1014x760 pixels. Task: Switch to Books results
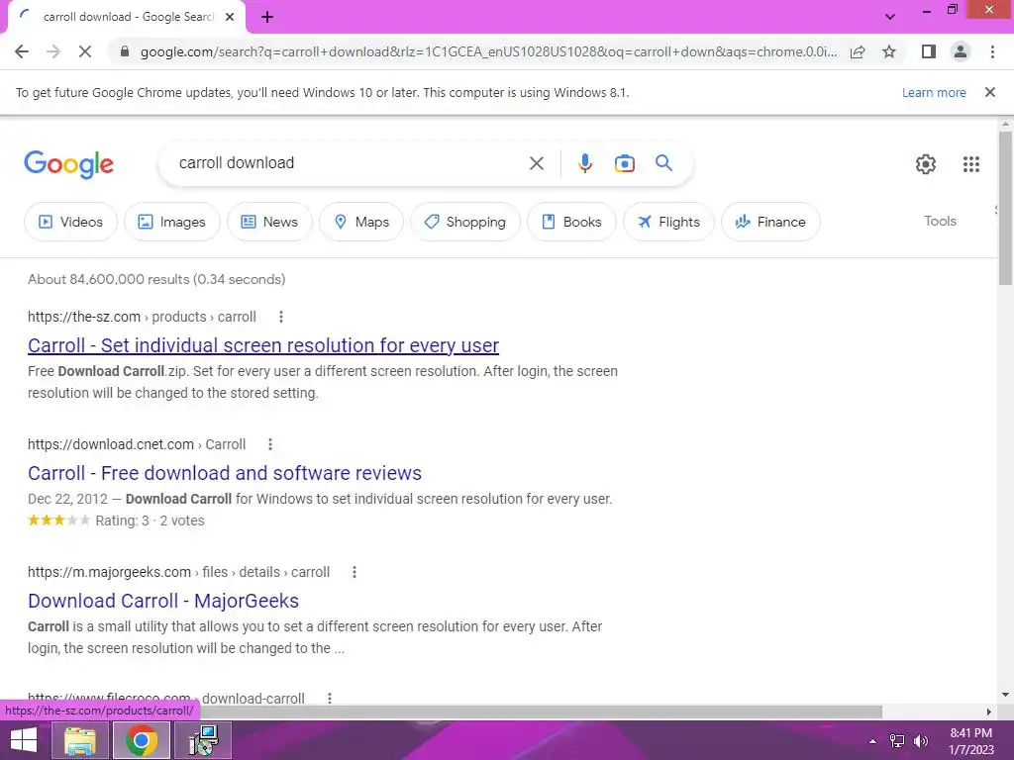pyautogui.click(x=571, y=222)
